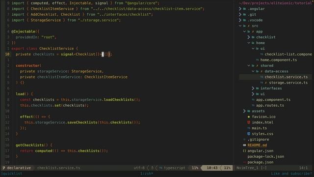Click the ChecklistService class name
Image resolution: width=314 pixels, height=177 pixels.
pyautogui.click(x=56, y=49)
